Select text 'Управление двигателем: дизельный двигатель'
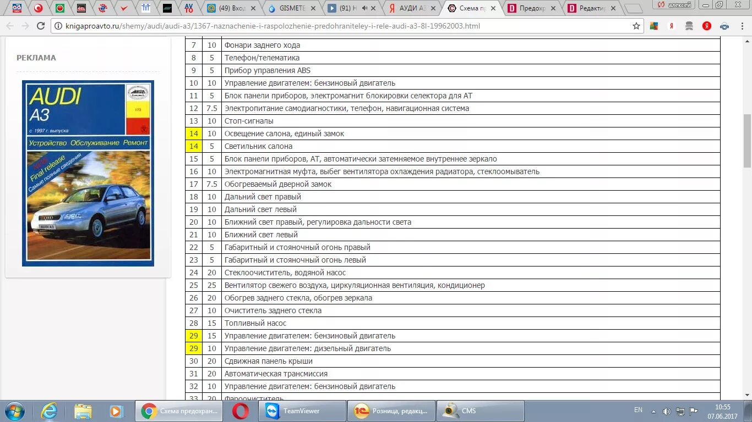 click(308, 348)
